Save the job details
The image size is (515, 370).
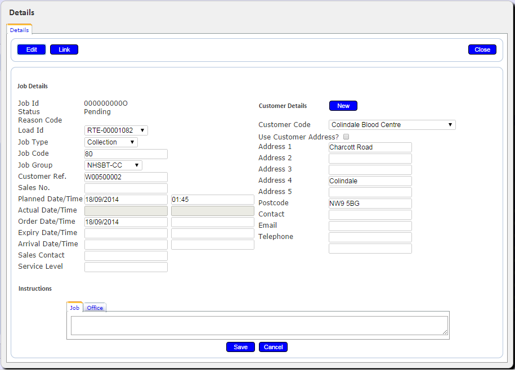pos(240,347)
